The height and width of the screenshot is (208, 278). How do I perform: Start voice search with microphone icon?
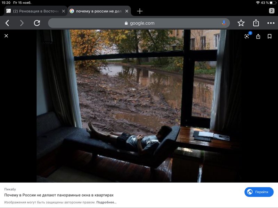tap(224, 23)
